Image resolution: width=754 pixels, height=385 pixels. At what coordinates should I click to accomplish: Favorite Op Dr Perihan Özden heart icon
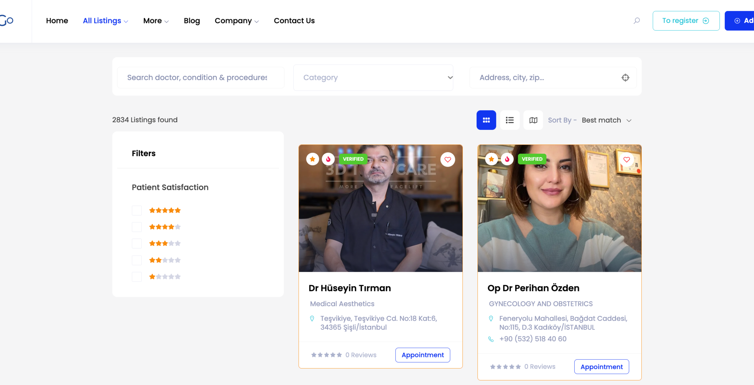pyautogui.click(x=626, y=160)
